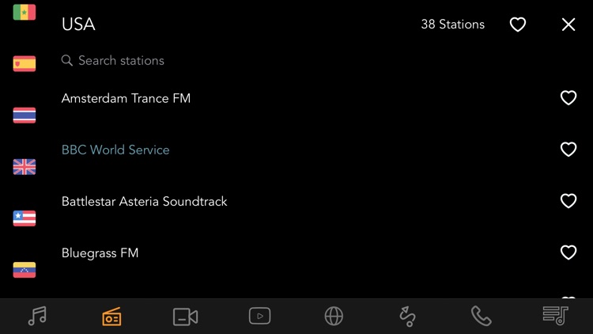Toggle heart for BBC World Service
Image resolution: width=593 pixels, height=334 pixels.
coord(568,150)
